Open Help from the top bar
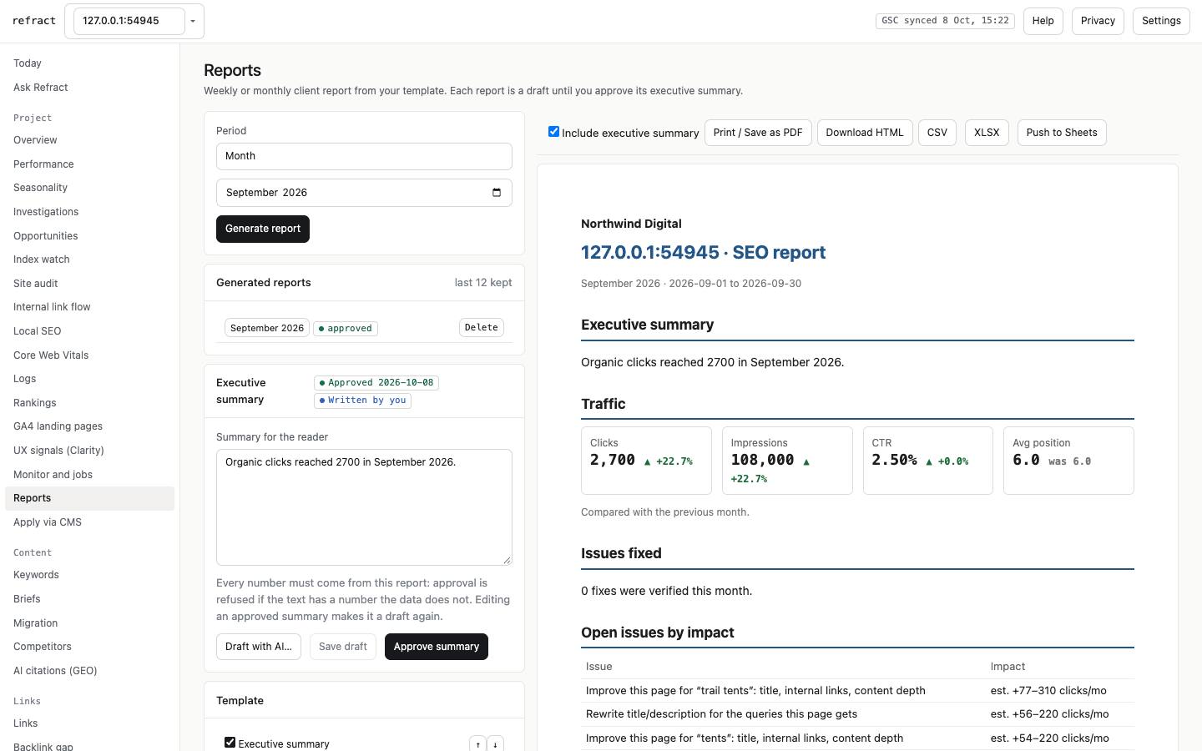The height and width of the screenshot is (751, 1202). point(1043,21)
